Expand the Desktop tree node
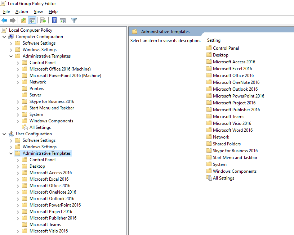Screen dimensions: 294x235 (x=18, y=167)
